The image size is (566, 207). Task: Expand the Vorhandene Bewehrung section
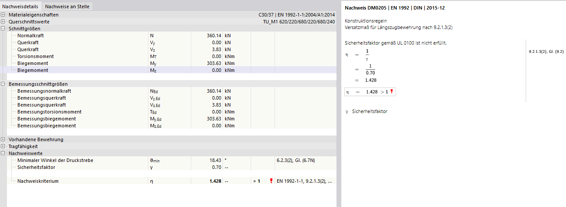[3, 139]
